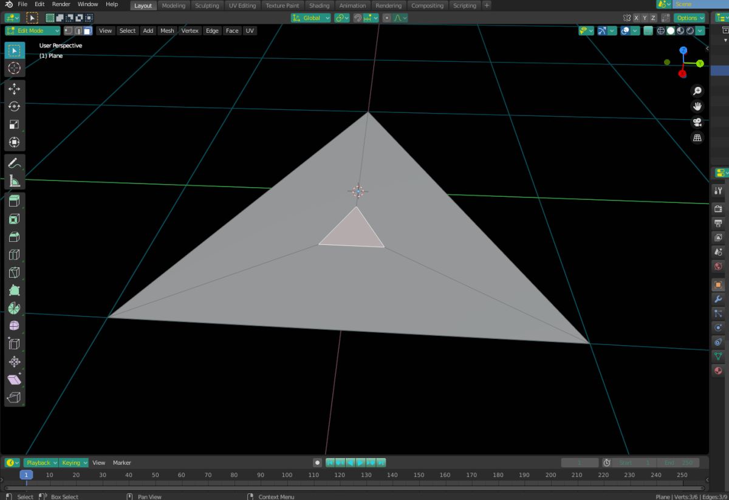Enable edge select mode

point(78,30)
